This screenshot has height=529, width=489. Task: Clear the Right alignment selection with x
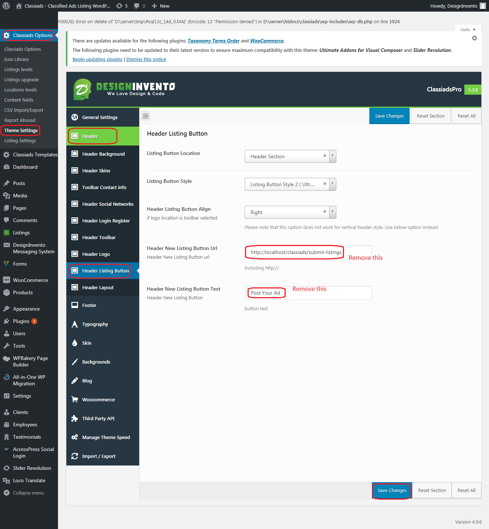click(x=325, y=212)
